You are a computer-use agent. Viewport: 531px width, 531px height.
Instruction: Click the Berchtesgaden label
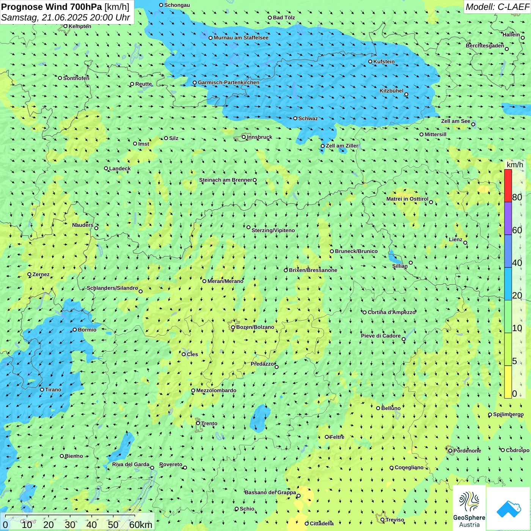(x=485, y=46)
